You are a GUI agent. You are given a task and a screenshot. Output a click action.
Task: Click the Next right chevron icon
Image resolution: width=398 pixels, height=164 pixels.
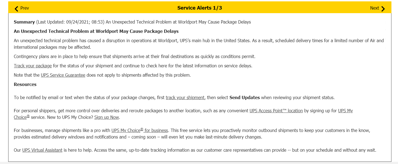coord(383,8)
